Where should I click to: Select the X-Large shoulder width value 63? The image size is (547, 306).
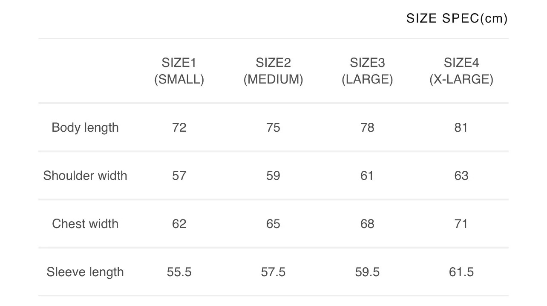point(461,176)
